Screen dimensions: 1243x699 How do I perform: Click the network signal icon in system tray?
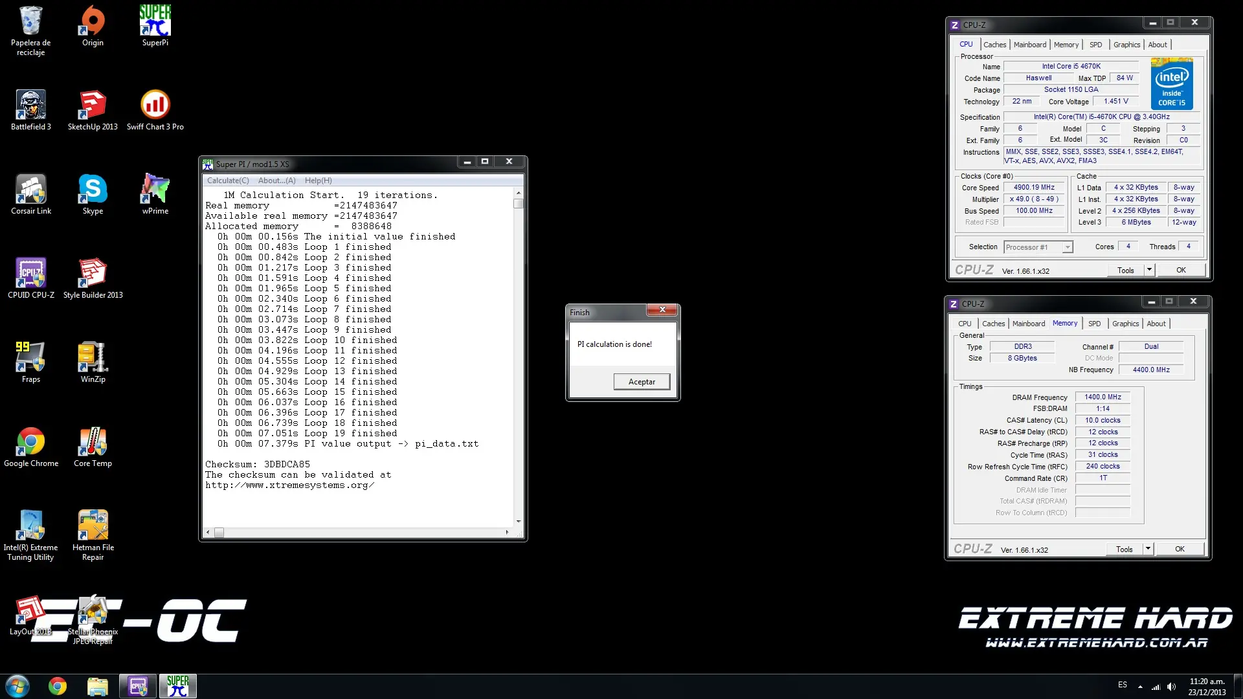pos(1156,687)
